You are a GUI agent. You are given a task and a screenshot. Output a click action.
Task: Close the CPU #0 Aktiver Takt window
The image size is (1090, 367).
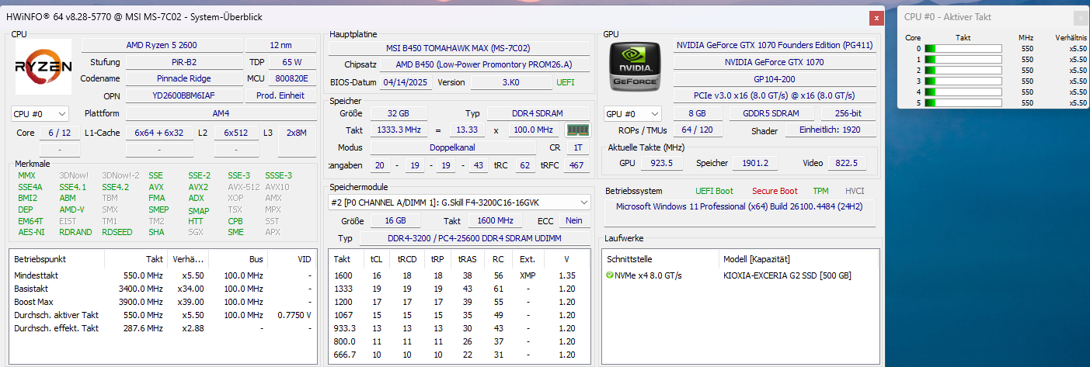pyautogui.click(x=1081, y=17)
